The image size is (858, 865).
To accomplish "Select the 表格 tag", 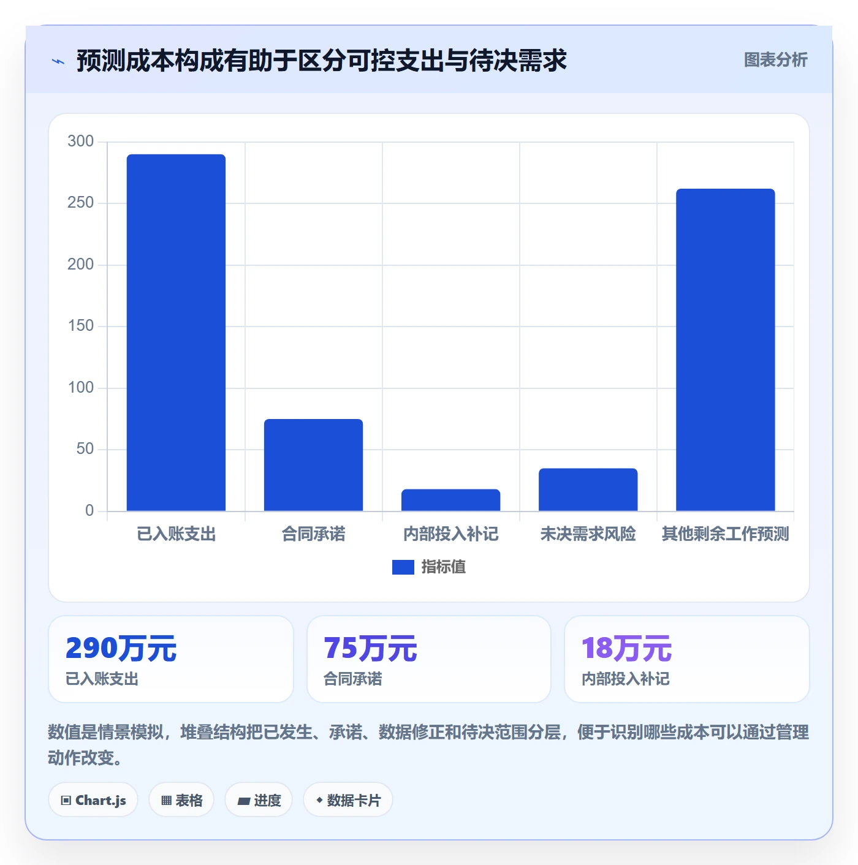I will [x=181, y=799].
